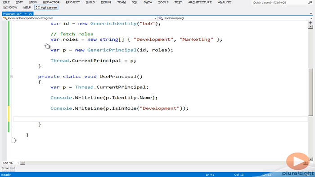Open the ARCHITECTURE menu
The width and height of the screenshot is (315, 177).
200,2
